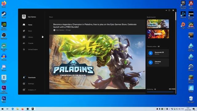This screenshot has height=111, width=197.
Task: Click the Settings gear icon
Action: tap(24, 84)
